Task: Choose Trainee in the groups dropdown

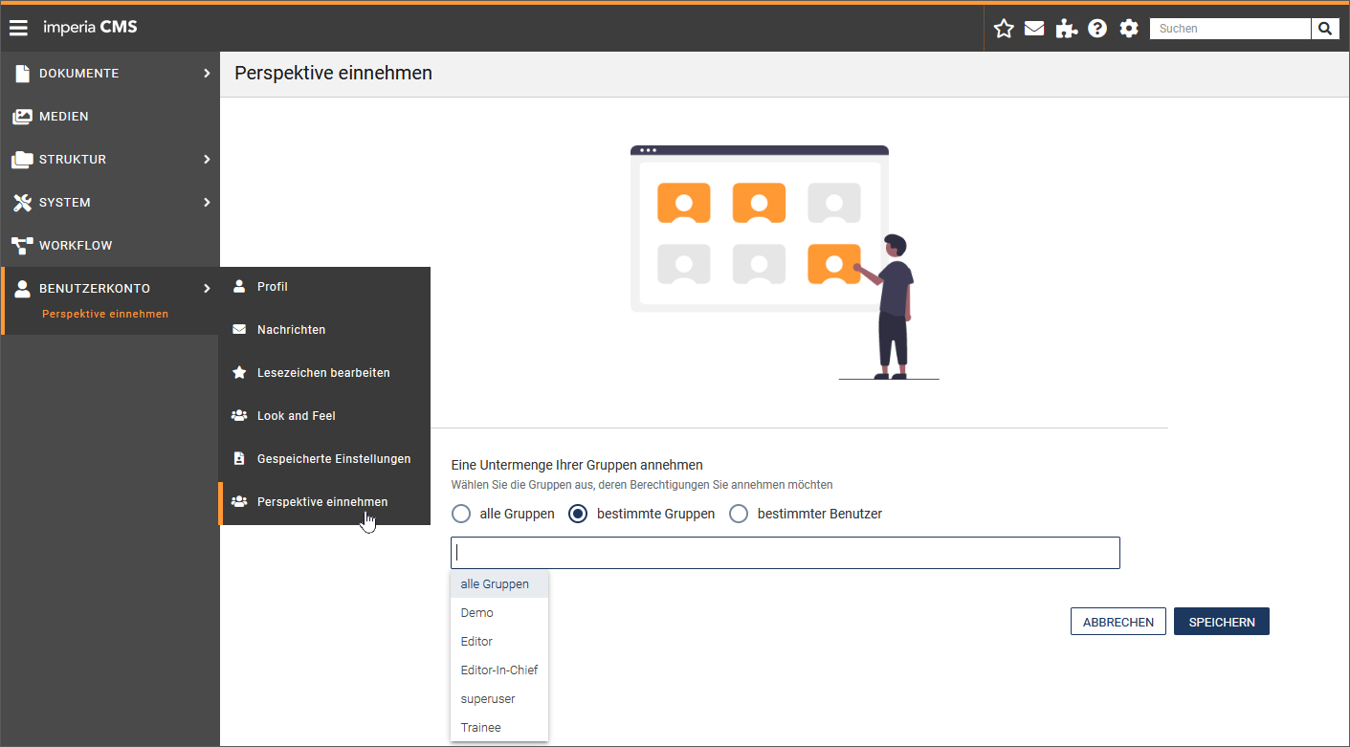Action: (x=499, y=728)
